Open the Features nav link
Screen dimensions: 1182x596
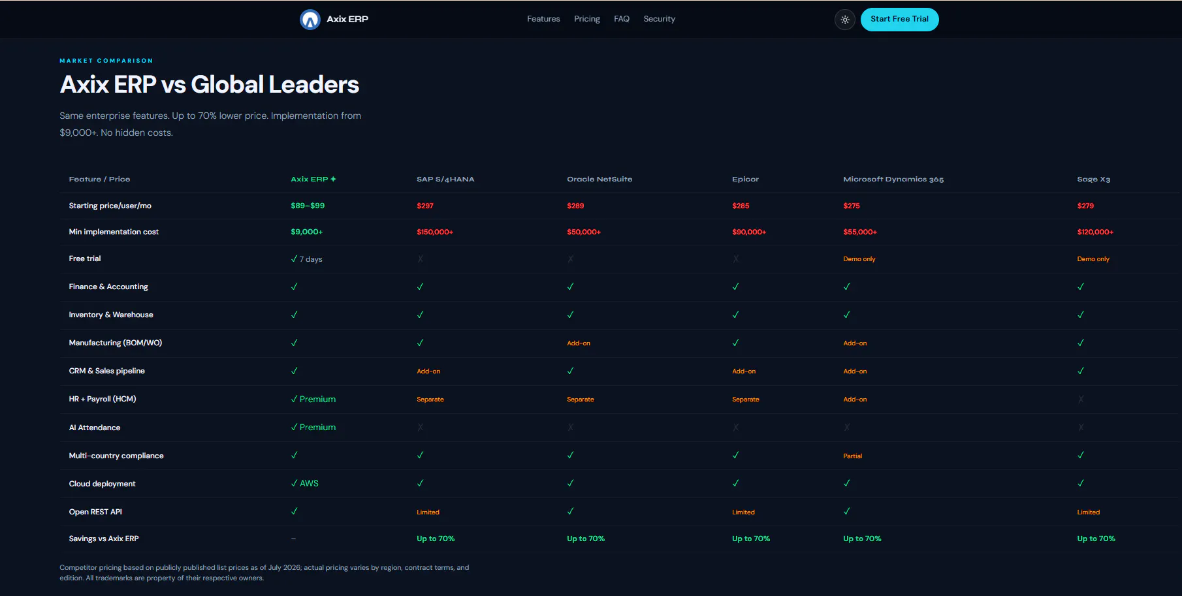[543, 19]
